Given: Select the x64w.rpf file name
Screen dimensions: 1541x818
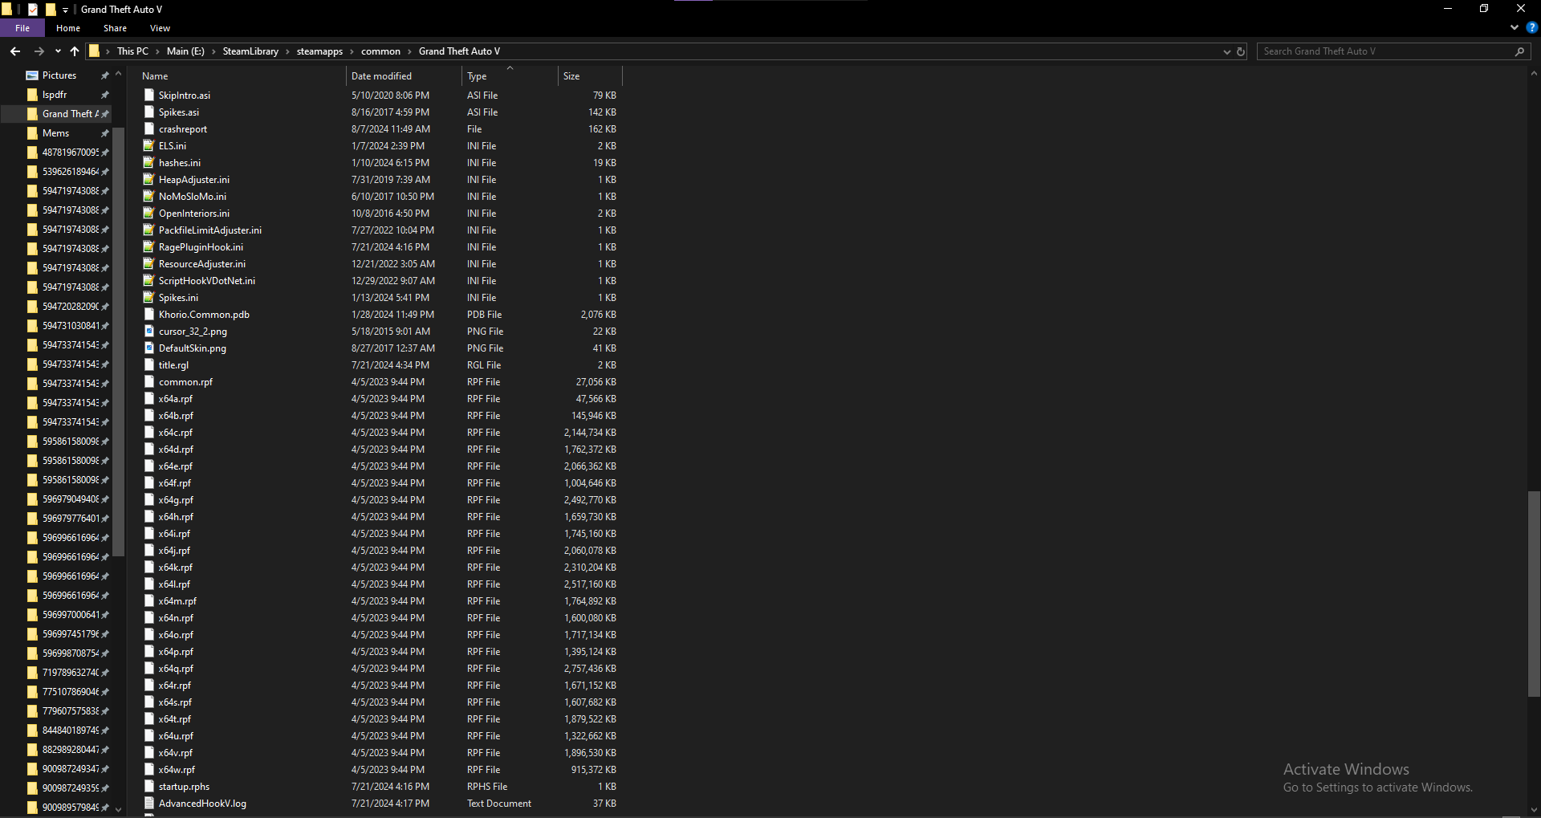Looking at the screenshot, I should click(177, 770).
